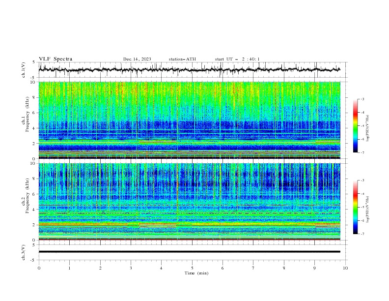This screenshot has height=301, width=389.
Task: Click tick label "6" on the Time axis
Action: pos(222,268)
